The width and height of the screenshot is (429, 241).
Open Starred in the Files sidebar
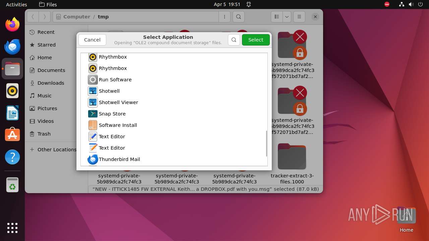56,45
